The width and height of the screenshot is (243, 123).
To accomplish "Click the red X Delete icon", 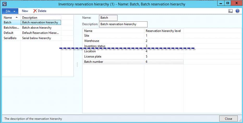I will tap(35, 11).
